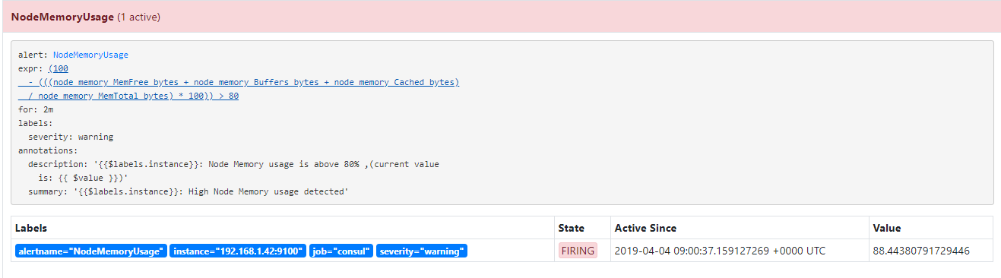The width and height of the screenshot is (1001, 278).
Task: Select the alertname="NodeMemoryUsage" label badge
Action: pyautogui.click(x=90, y=251)
